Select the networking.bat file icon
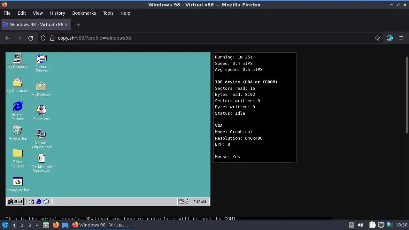The image size is (409, 230). tap(18, 185)
